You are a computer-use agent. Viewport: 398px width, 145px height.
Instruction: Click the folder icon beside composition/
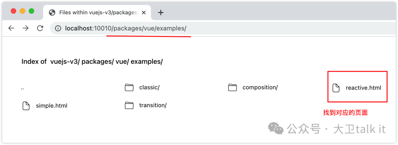(232, 88)
